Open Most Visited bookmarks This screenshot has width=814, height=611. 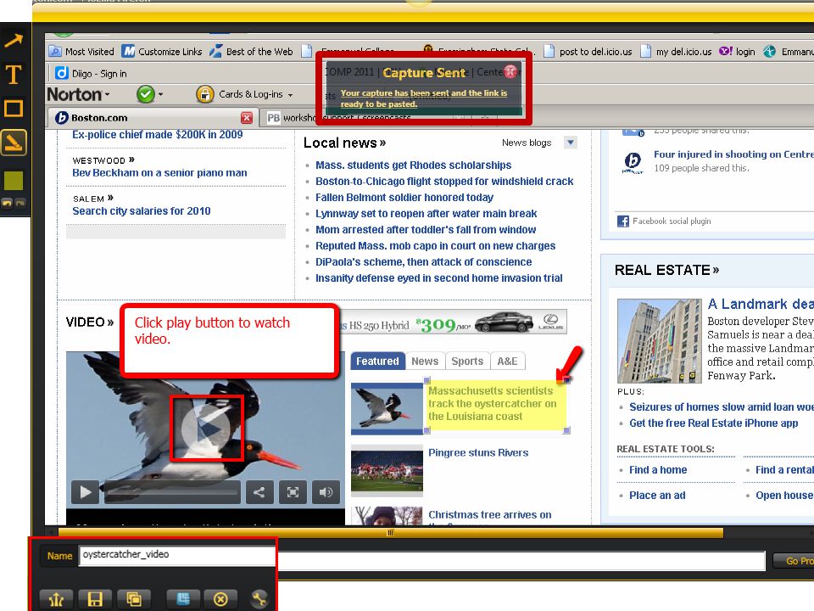[81, 52]
